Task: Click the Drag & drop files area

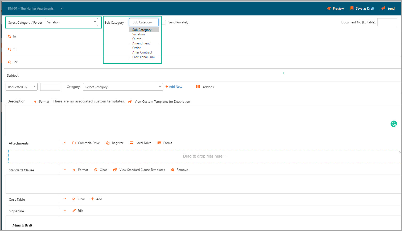Action: click(x=204, y=156)
